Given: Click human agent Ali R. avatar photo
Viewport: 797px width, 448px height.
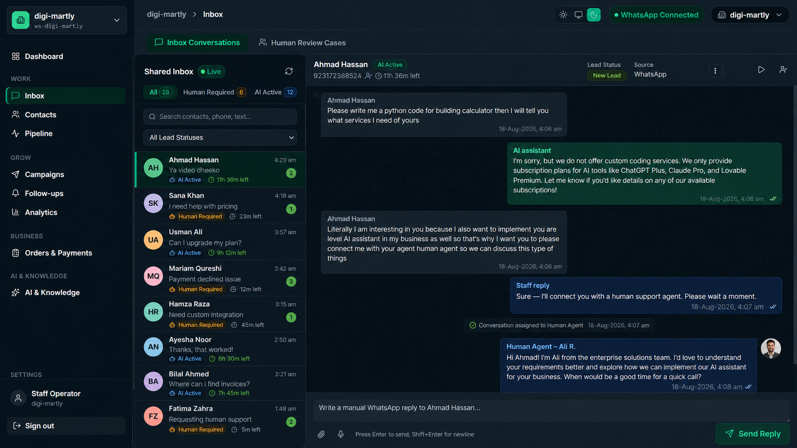Looking at the screenshot, I should point(771,348).
